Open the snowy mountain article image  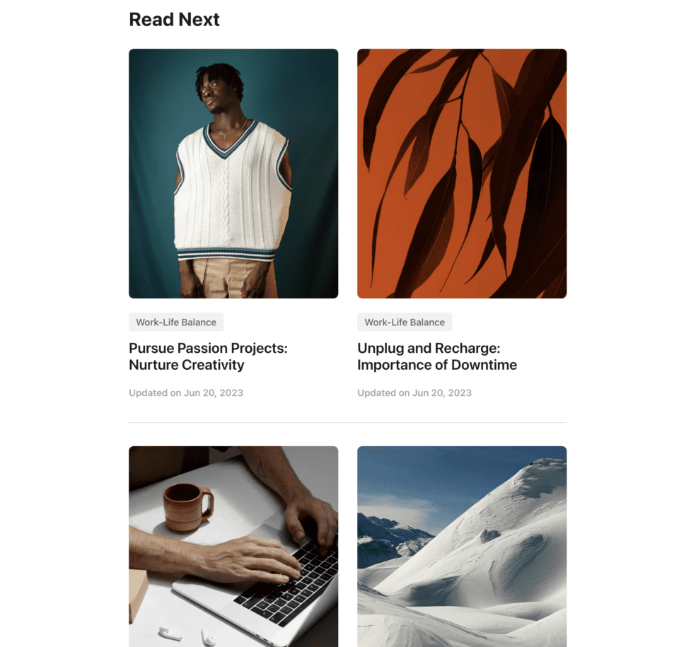point(462,547)
